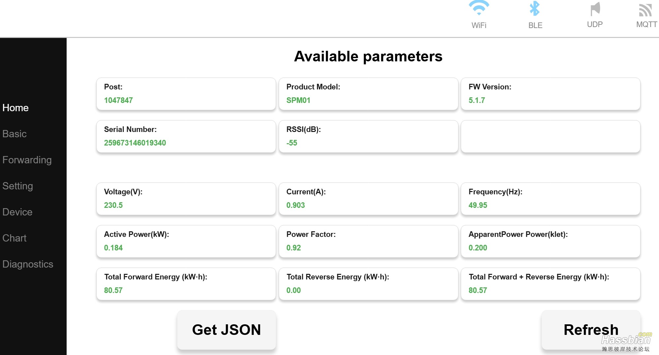Image resolution: width=659 pixels, height=355 pixels.
Task: Open the Diagnostics page
Action: coord(28,264)
